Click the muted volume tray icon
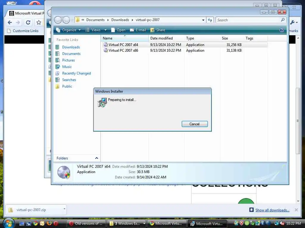Screen dimensions: 305x228 pos(282,223)
